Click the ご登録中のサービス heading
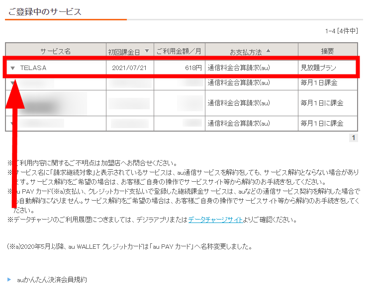Screen dimensions: 372x297 coord(45,12)
